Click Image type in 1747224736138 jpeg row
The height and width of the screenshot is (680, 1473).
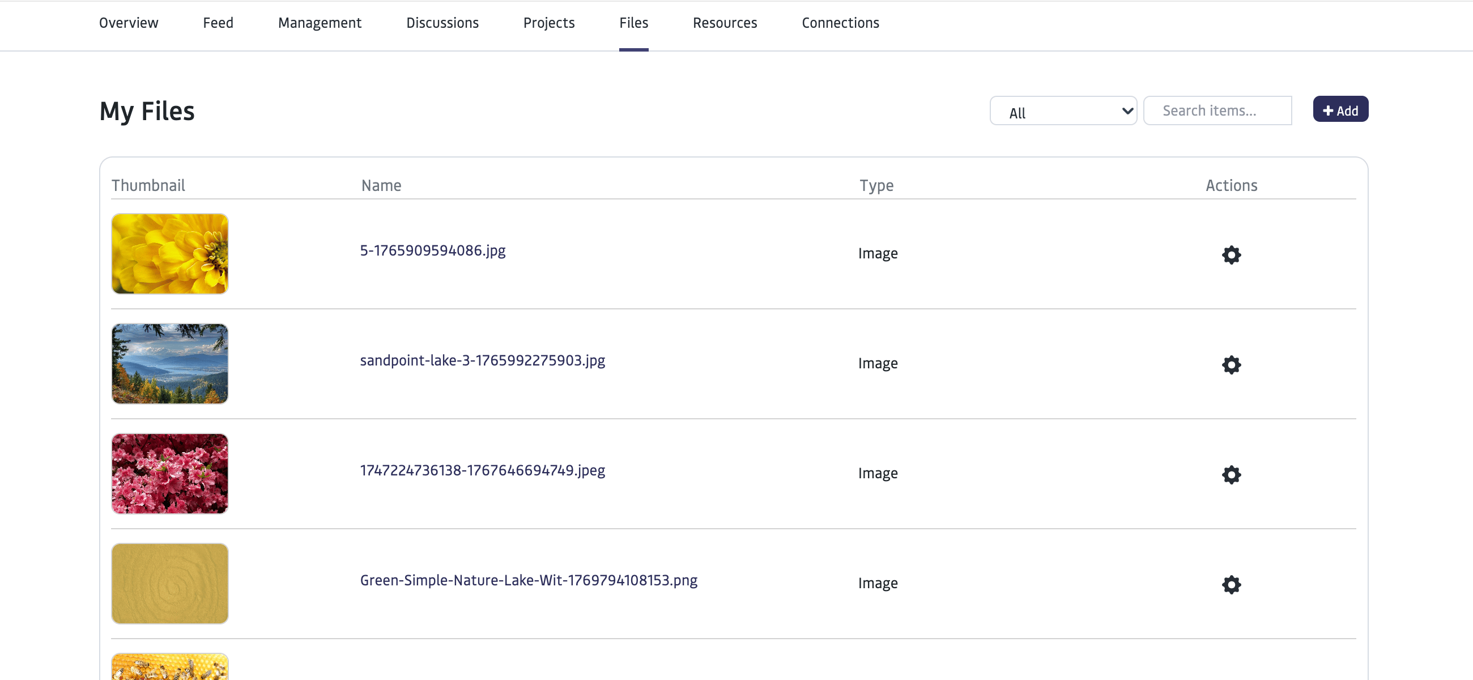(878, 473)
